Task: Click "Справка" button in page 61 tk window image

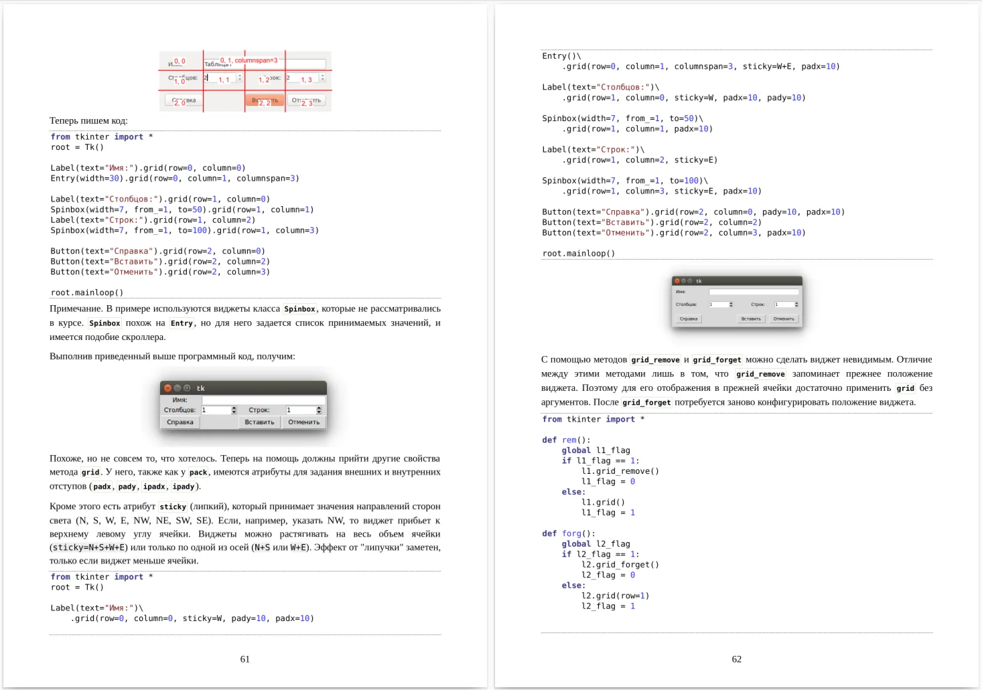Action: (180, 422)
